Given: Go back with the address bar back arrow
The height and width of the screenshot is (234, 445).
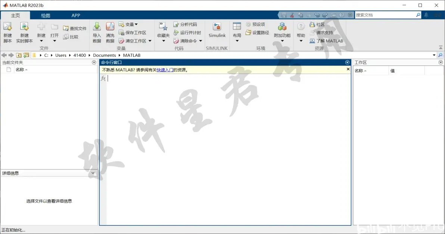Looking at the screenshot, I should coord(4,55).
